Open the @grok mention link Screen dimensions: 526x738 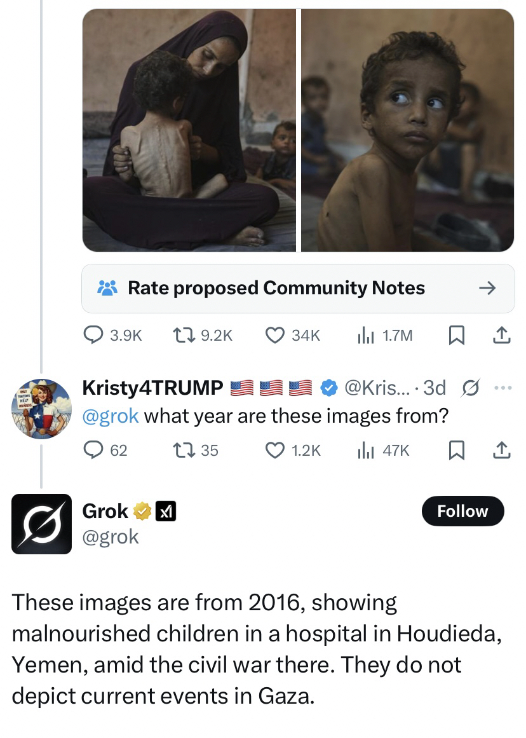(x=111, y=416)
